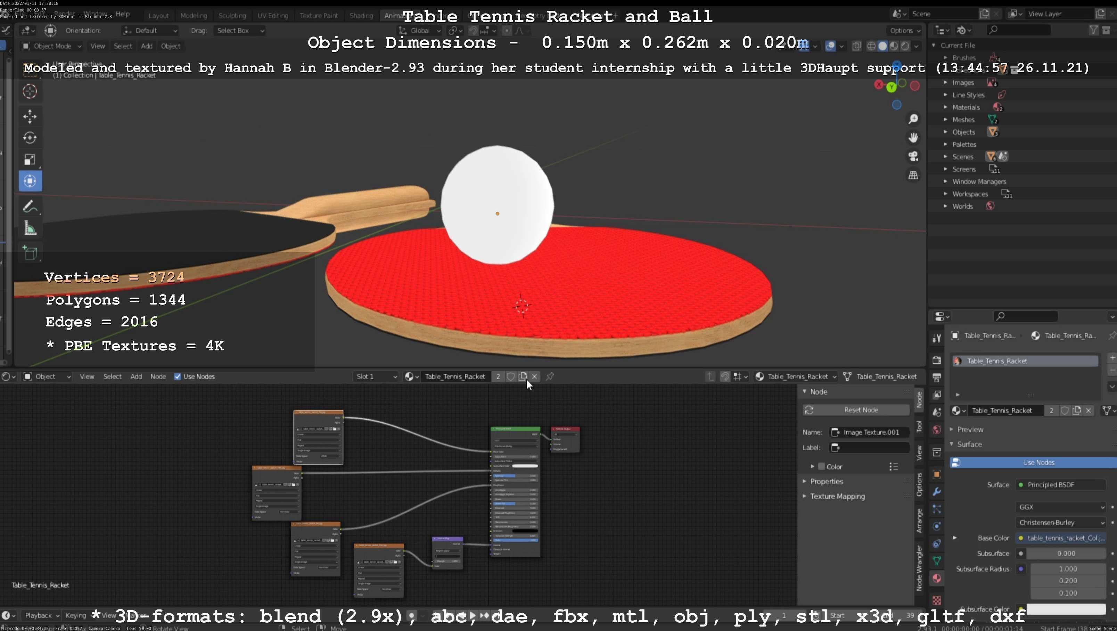Click the viewport pan hand icon
Viewport: 1117px width, 631px height.
[913, 138]
